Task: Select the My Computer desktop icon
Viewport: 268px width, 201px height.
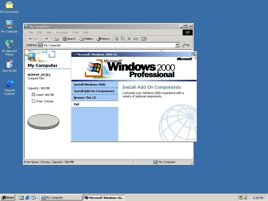Action: tap(9, 27)
